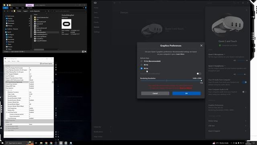Select OneDrive - Personal in navigation pane
The height and width of the screenshot is (145, 257).
click(x=12, y=29)
